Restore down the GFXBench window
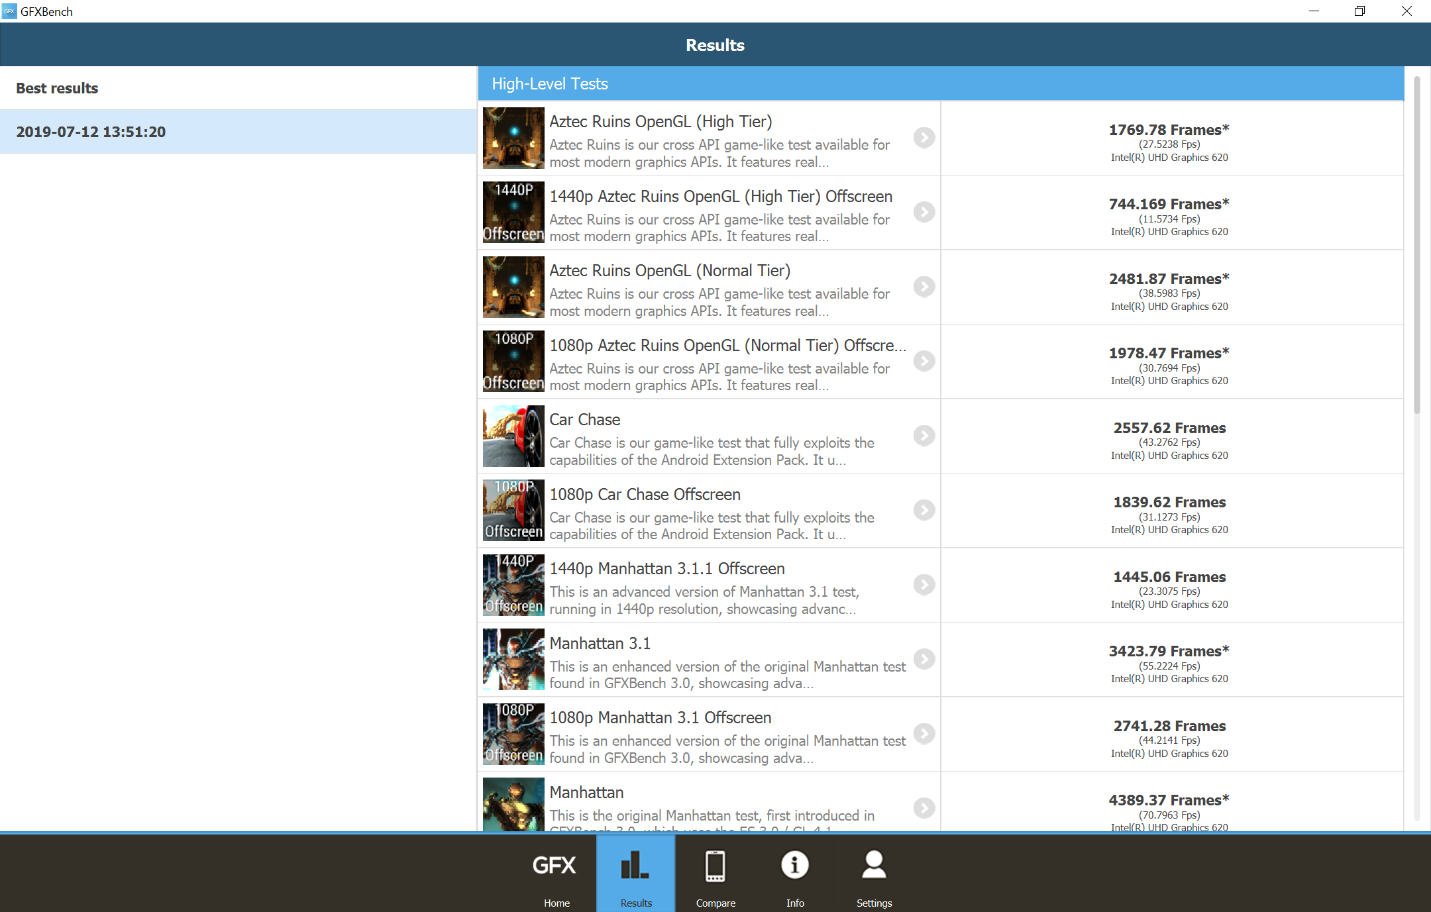Image resolution: width=1431 pixels, height=912 pixels. pyautogui.click(x=1360, y=11)
